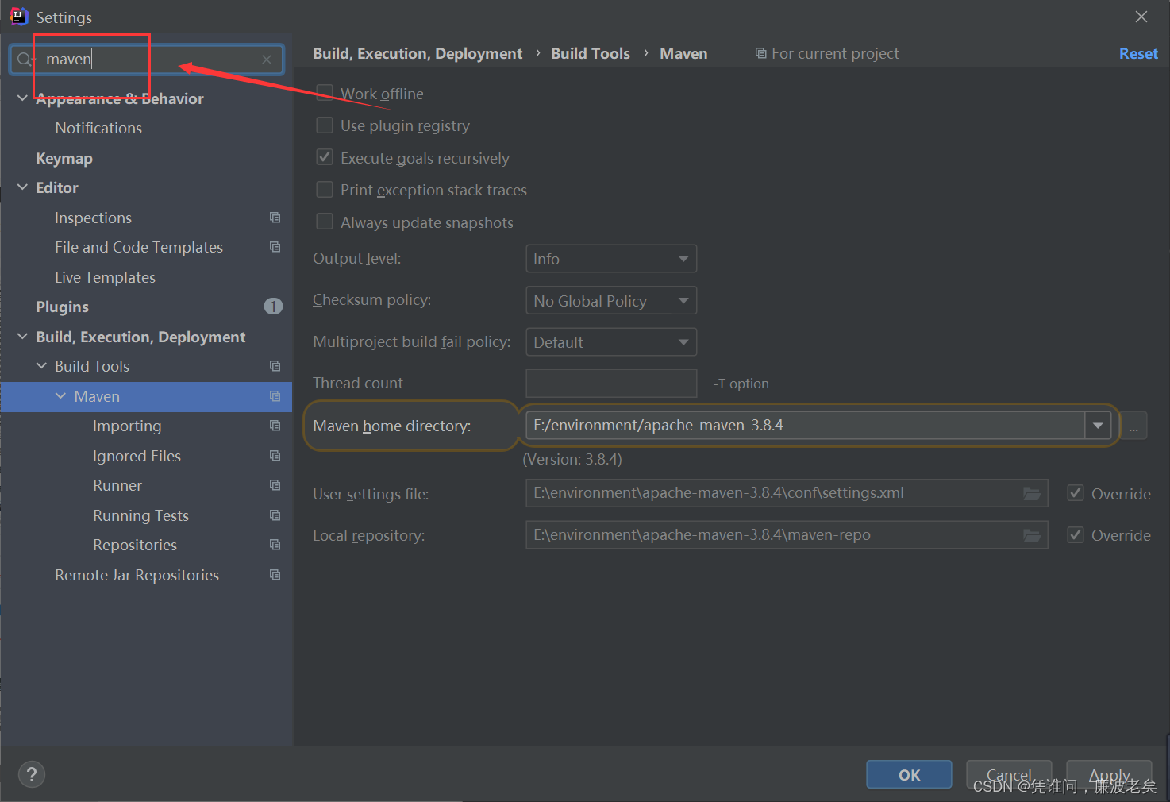Image resolution: width=1170 pixels, height=802 pixels.
Task: Open File and Code Templates settings
Action: [x=139, y=247]
